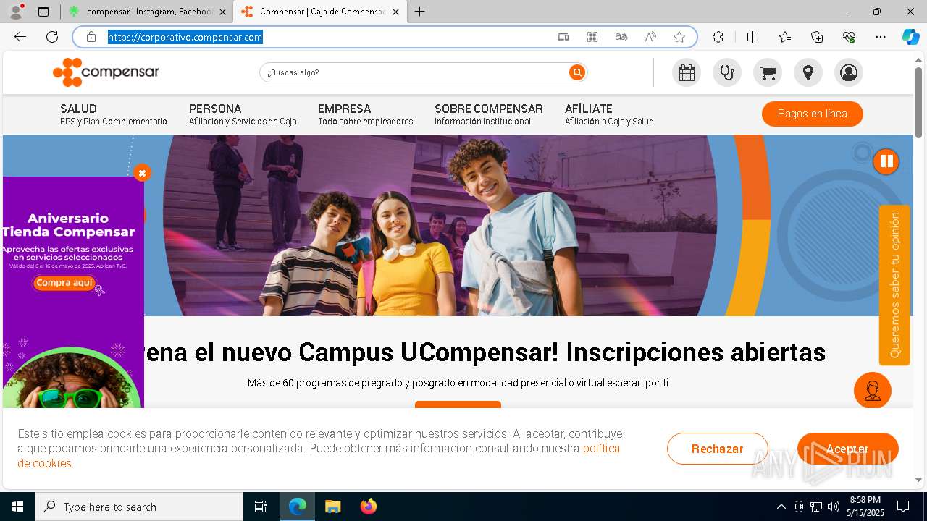Open the notification center icon
927x521 pixels.
pos(903,507)
